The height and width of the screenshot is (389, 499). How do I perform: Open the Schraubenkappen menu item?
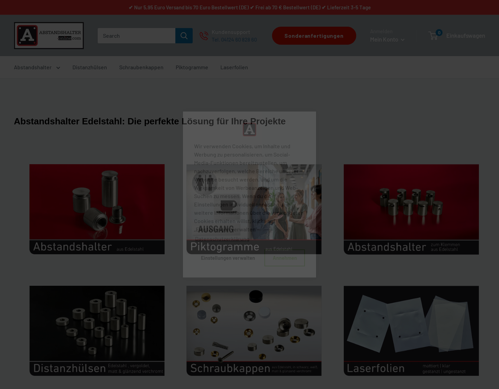click(141, 67)
